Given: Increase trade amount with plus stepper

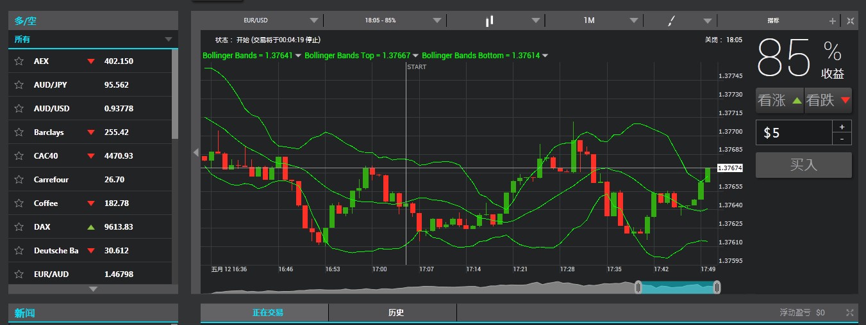Looking at the screenshot, I should pos(842,126).
